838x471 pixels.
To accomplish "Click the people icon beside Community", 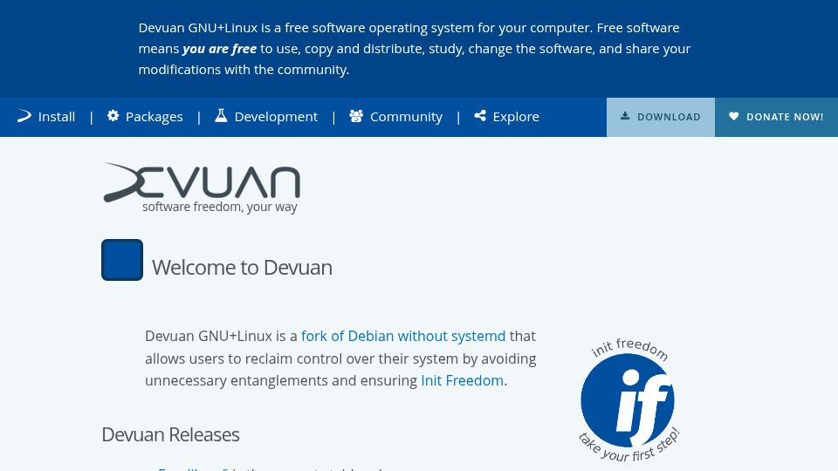I will pyautogui.click(x=356, y=116).
